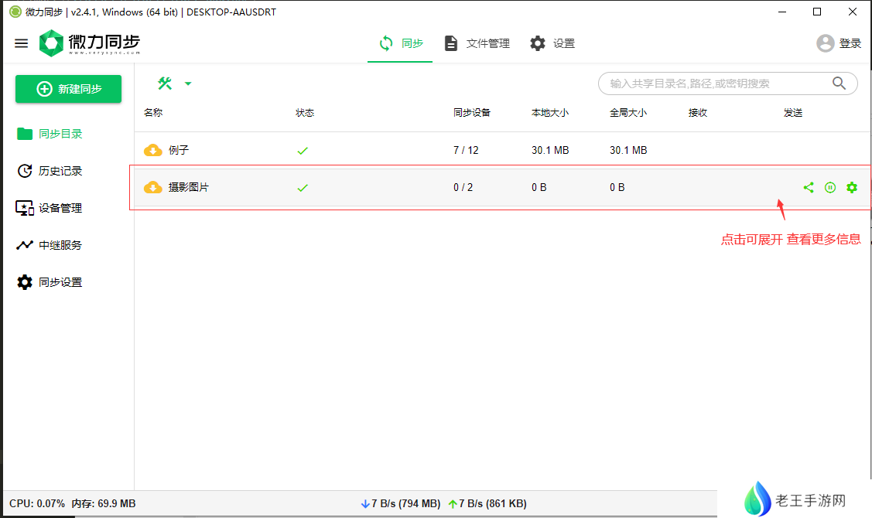
Task: Click the tools wrench icon
Action: point(165,83)
